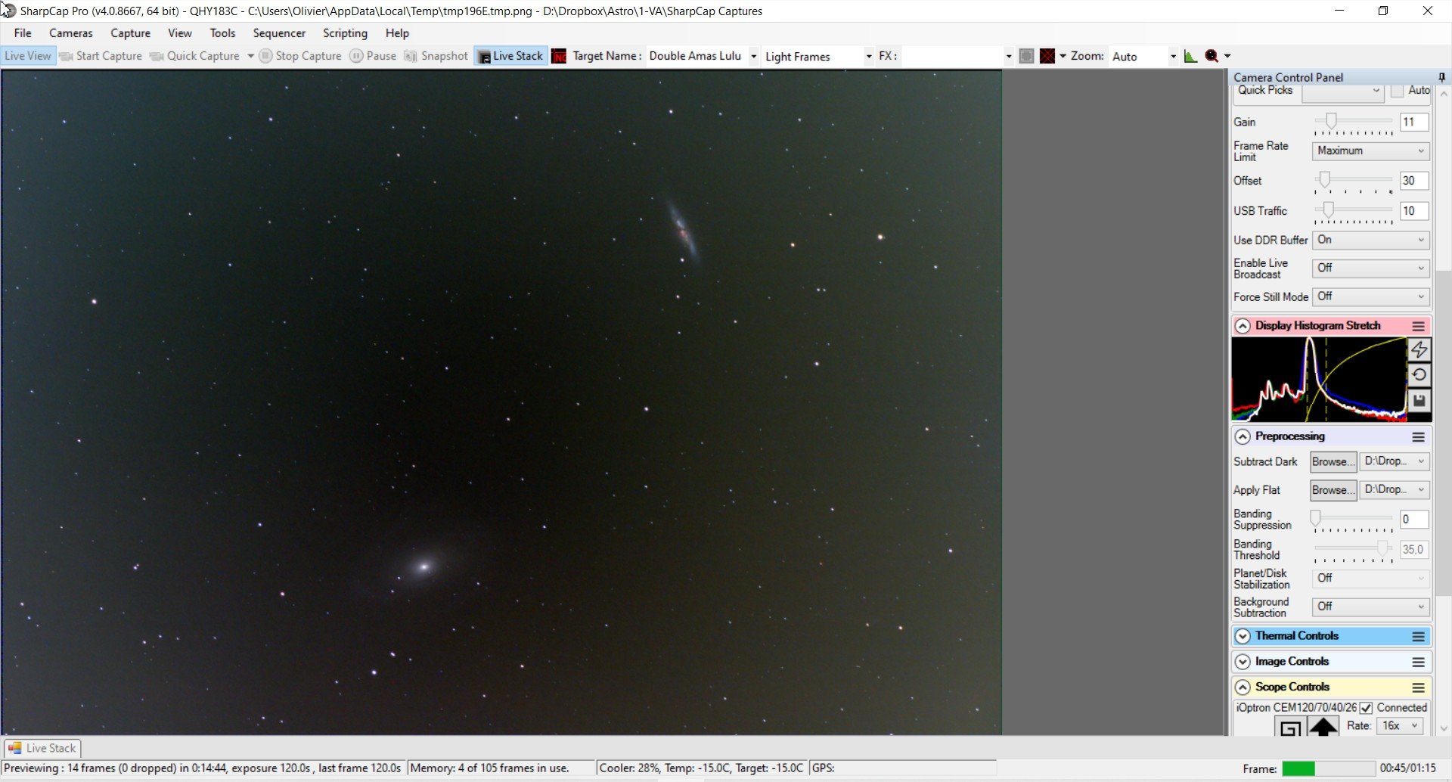1452x782 pixels.
Task: Open the Background Subtraction dropdown
Action: pyautogui.click(x=1370, y=607)
